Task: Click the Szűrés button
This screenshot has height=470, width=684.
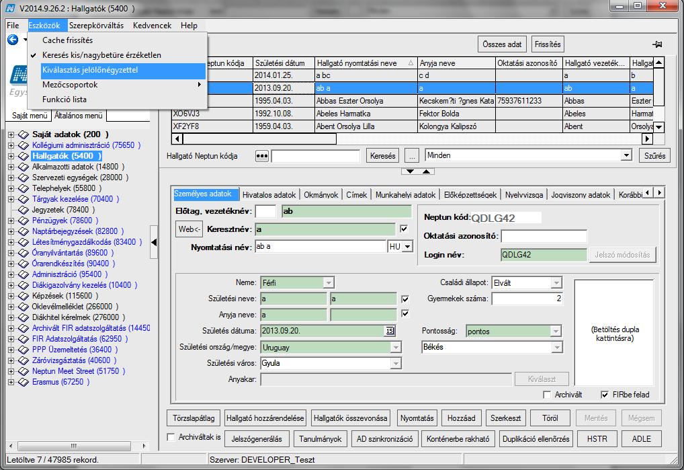Action: pos(655,156)
